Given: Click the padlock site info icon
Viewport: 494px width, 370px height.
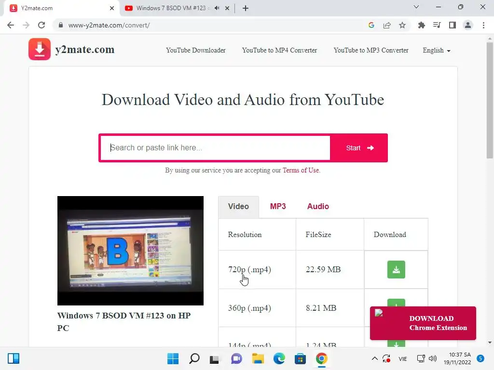Looking at the screenshot, I should [61, 25].
